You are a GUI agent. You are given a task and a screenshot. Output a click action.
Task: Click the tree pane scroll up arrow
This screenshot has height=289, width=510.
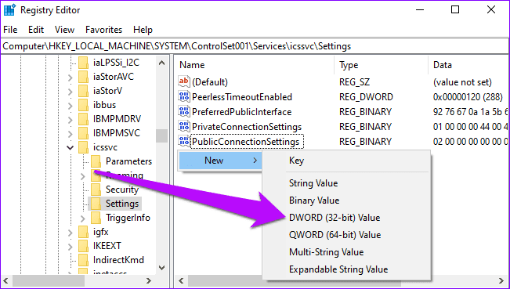pyautogui.click(x=161, y=63)
